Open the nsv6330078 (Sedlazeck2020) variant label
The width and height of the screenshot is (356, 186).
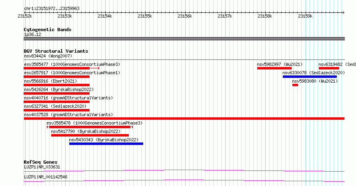(x=314, y=73)
